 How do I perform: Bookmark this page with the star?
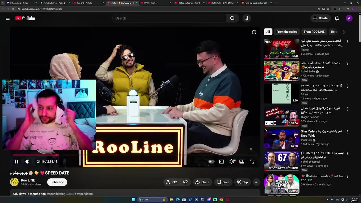pyautogui.click(x=328, y=9)
